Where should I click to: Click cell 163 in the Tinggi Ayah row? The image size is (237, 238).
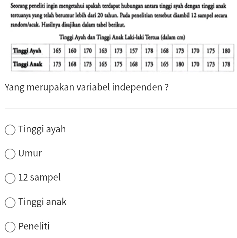(x=103, y=50)
